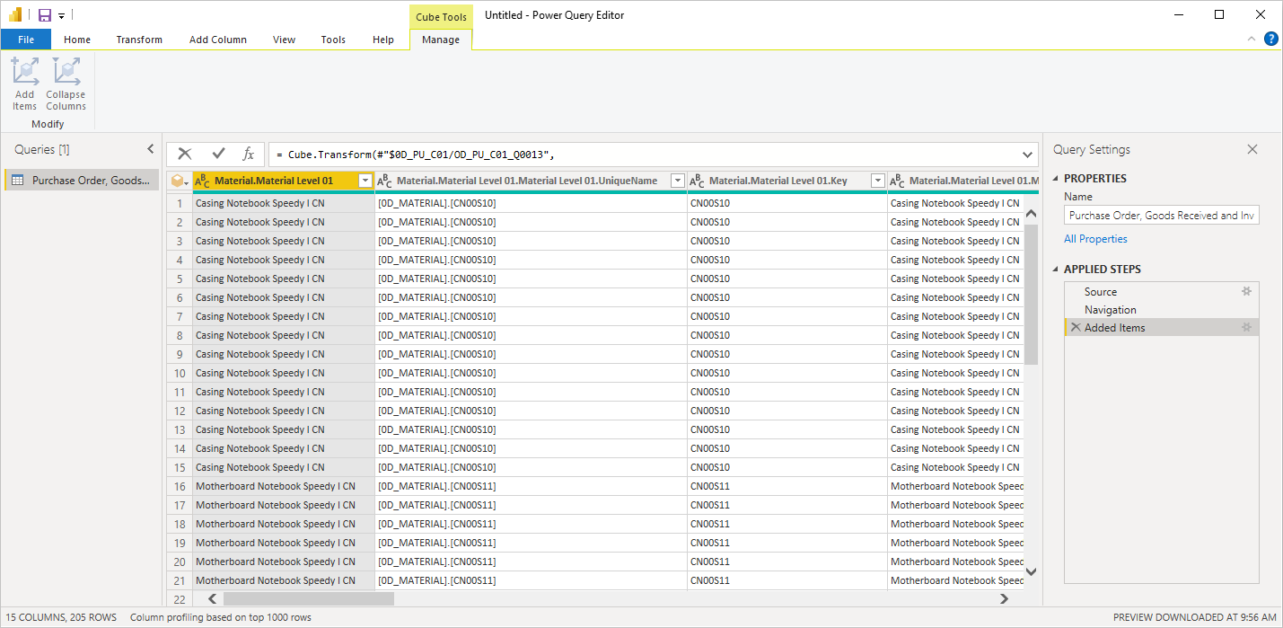The height and width of the screenshot is (628, 1283).
Task: Open Source step settings gear
Action: point(1246,292)
